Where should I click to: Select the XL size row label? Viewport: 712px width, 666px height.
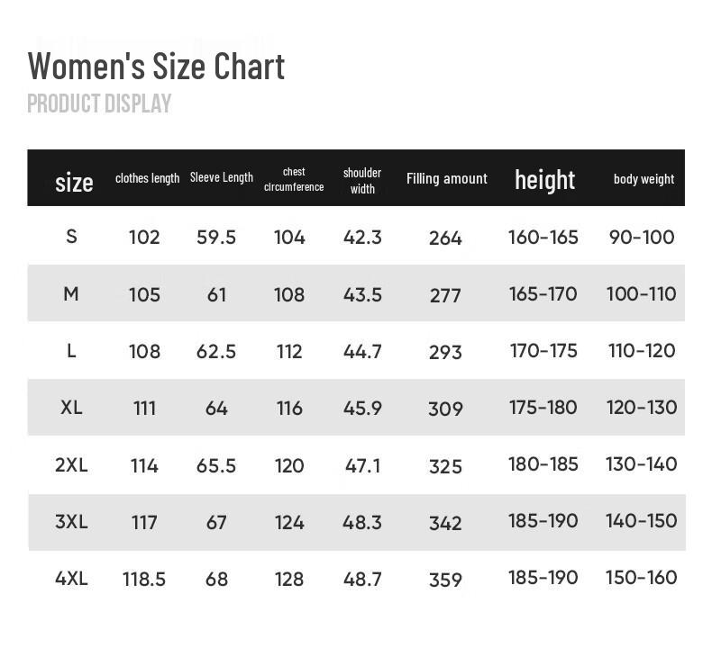(71, 407)
